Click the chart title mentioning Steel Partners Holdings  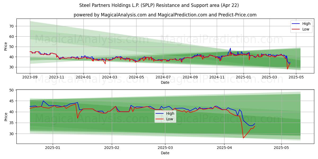(x=159, y=5)
